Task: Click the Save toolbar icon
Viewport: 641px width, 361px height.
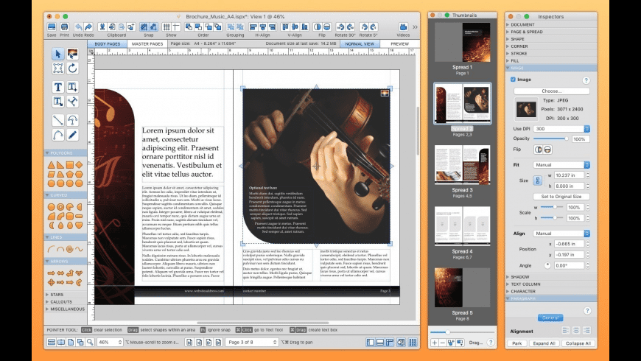Action: [52, 27]
